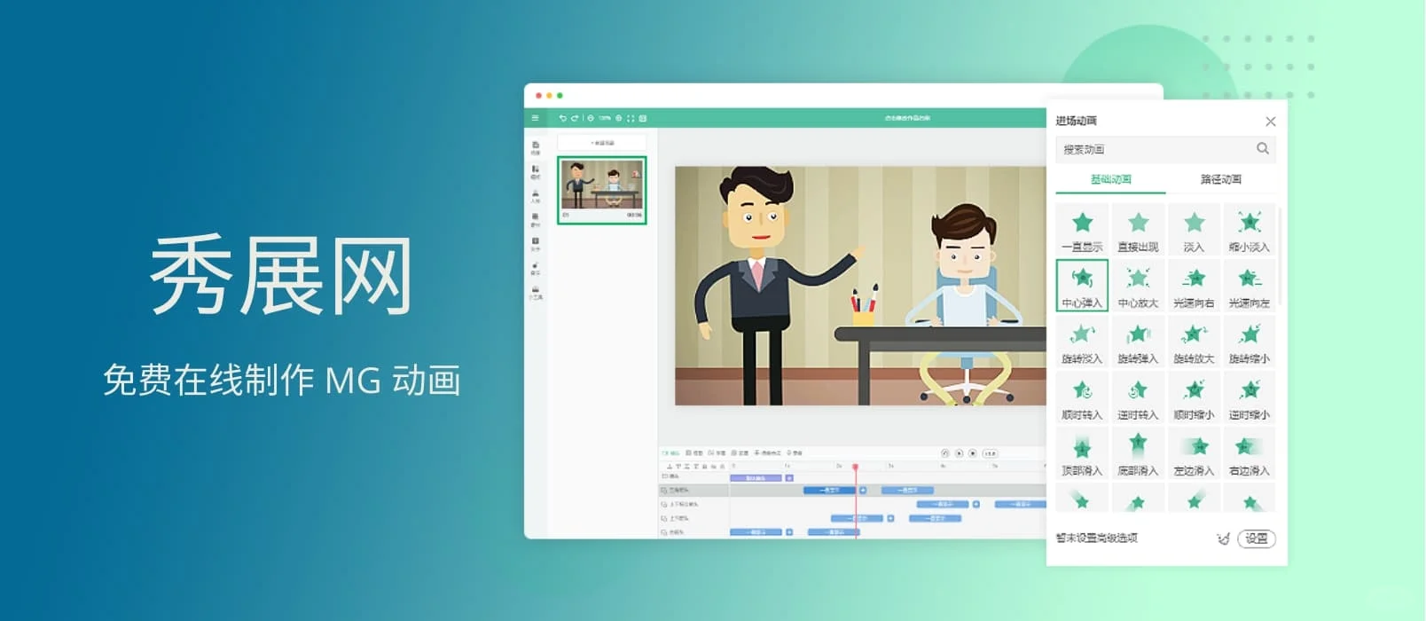This screenshot has height=621, width=1426.
Task: Select the 旋转缩小 animation
Action: click(x=1250, y=341)
